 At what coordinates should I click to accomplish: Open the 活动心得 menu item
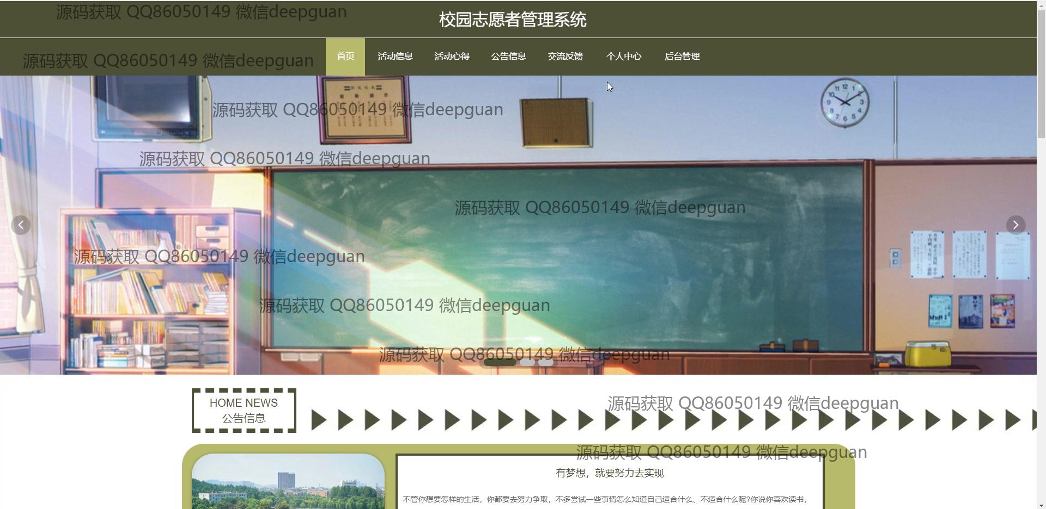452,57
